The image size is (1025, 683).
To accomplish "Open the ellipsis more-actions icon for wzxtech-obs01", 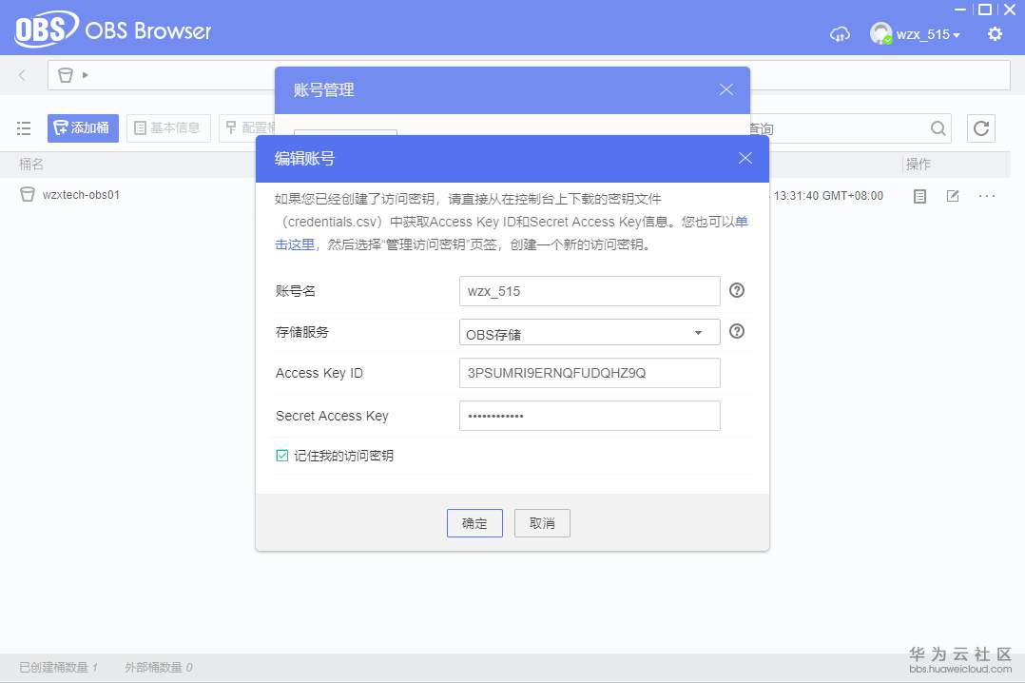I will [x=987, y=196].
